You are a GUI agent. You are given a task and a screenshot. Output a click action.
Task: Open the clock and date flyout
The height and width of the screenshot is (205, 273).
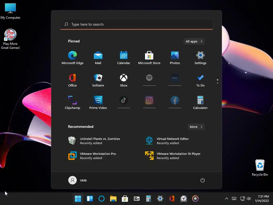pos(262,199)
